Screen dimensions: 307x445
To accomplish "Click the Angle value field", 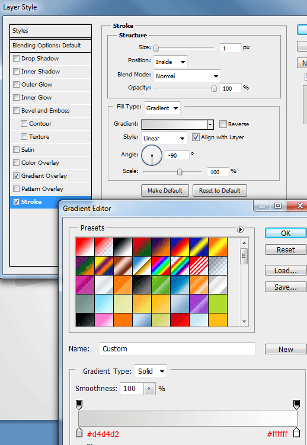I will click(177, 155).
